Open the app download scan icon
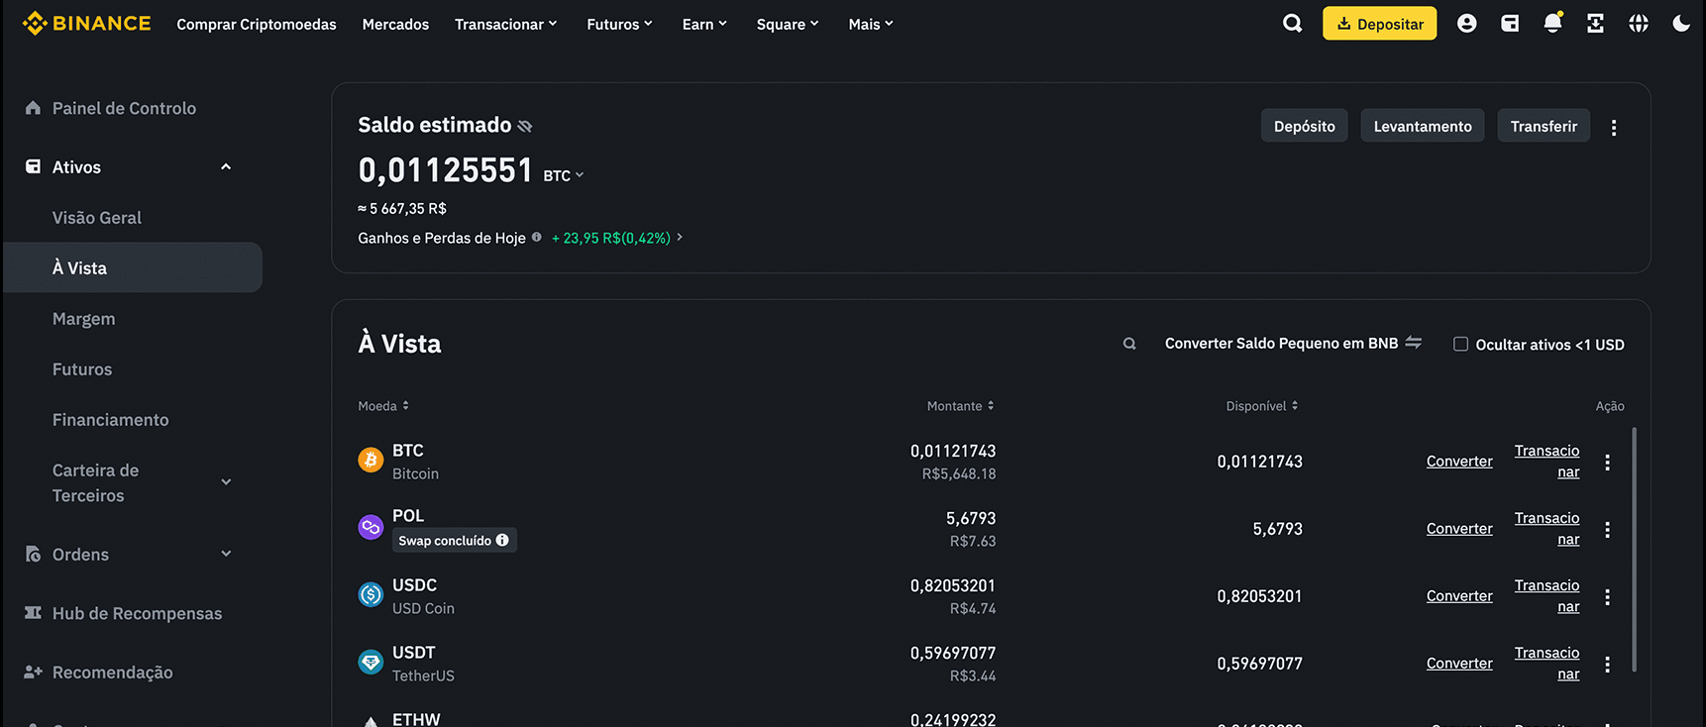1706x727 pixels. [x=1595, y=23]
